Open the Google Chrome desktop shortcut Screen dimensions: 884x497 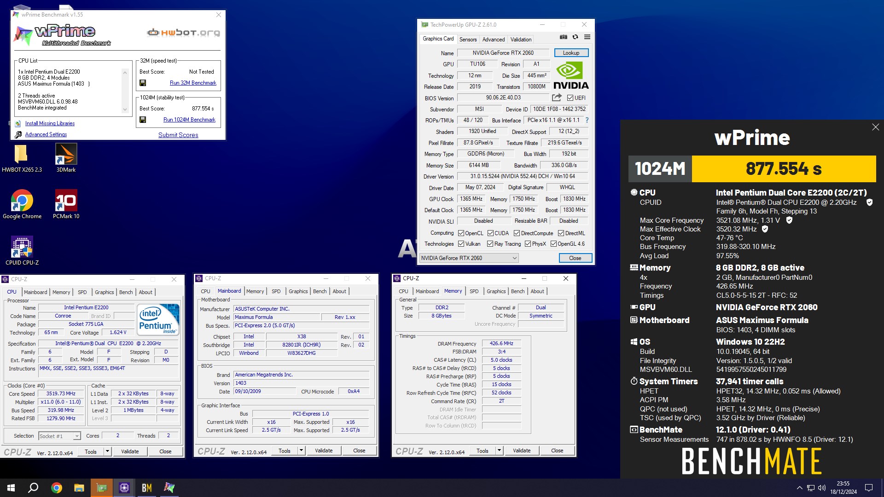tap(22, 205)
